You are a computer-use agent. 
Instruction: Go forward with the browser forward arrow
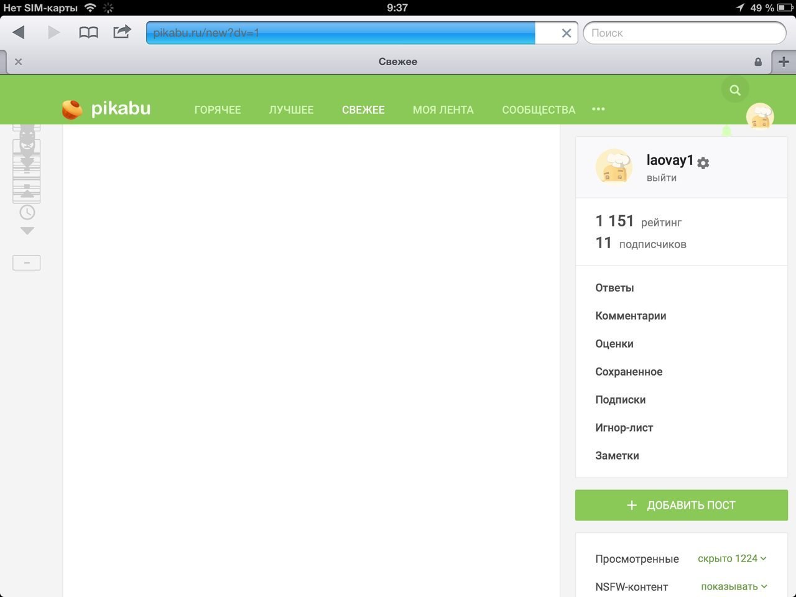point(54,32)
